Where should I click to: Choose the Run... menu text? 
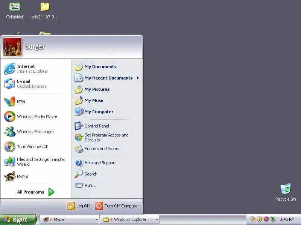click(90, 185)
